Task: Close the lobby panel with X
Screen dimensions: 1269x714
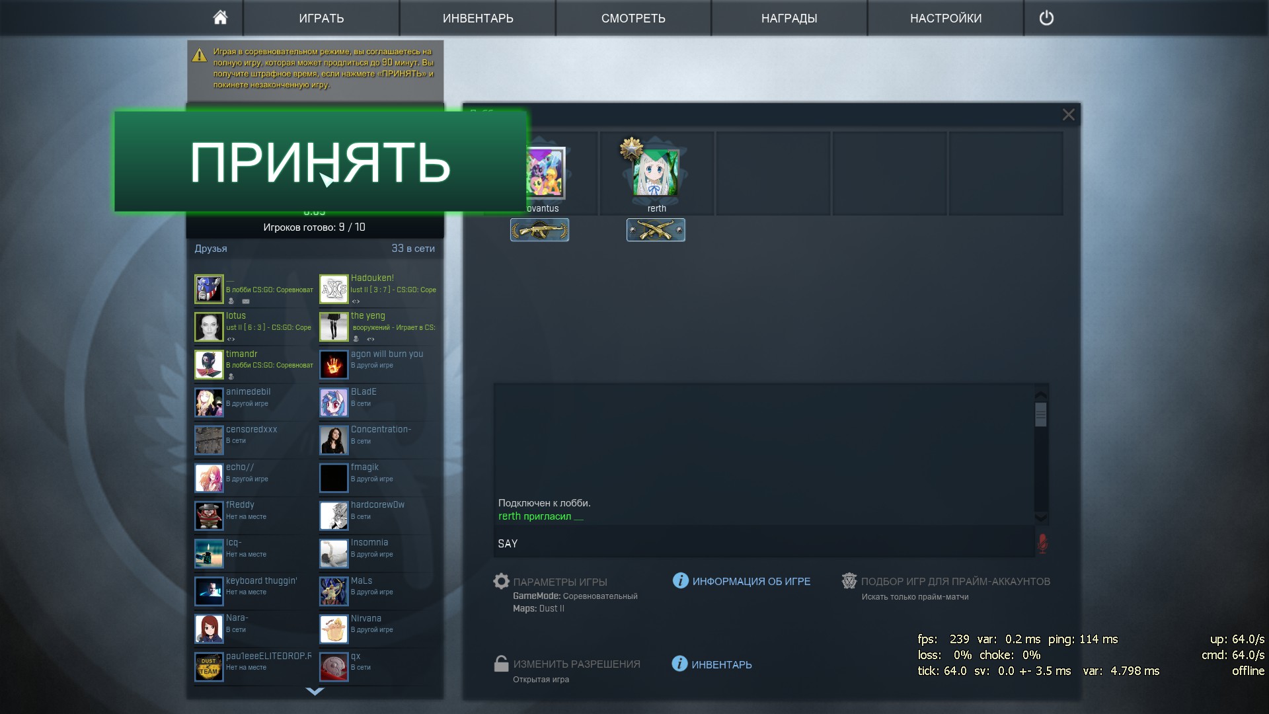Action: (x=1068, y=114)
